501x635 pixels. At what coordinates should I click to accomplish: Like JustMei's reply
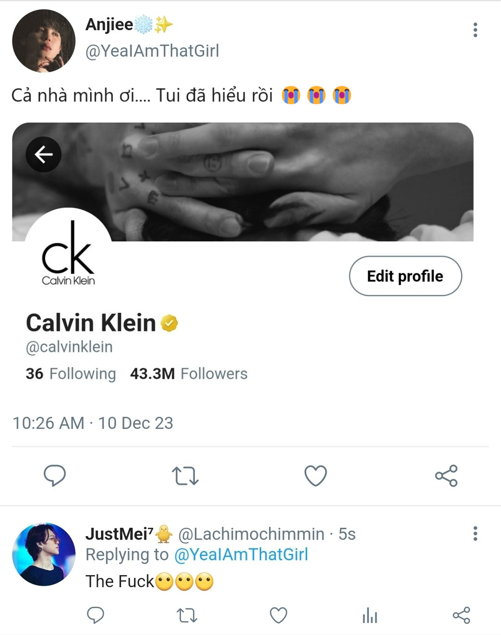(278, 616)
